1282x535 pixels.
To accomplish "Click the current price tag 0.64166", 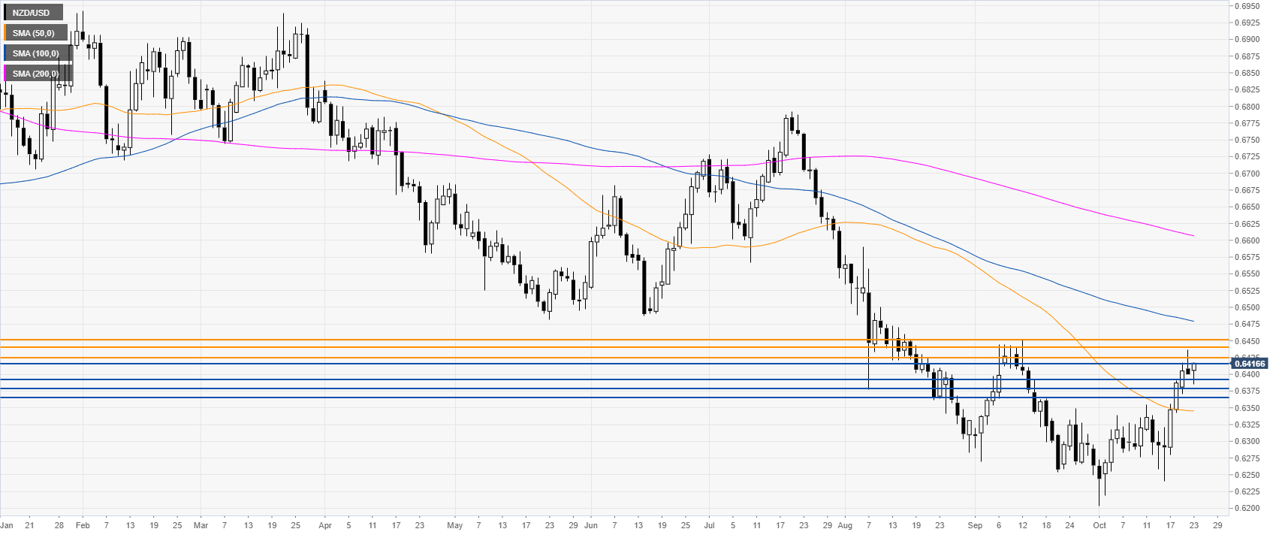I will pyautogui.click(x=1249, y=364).
